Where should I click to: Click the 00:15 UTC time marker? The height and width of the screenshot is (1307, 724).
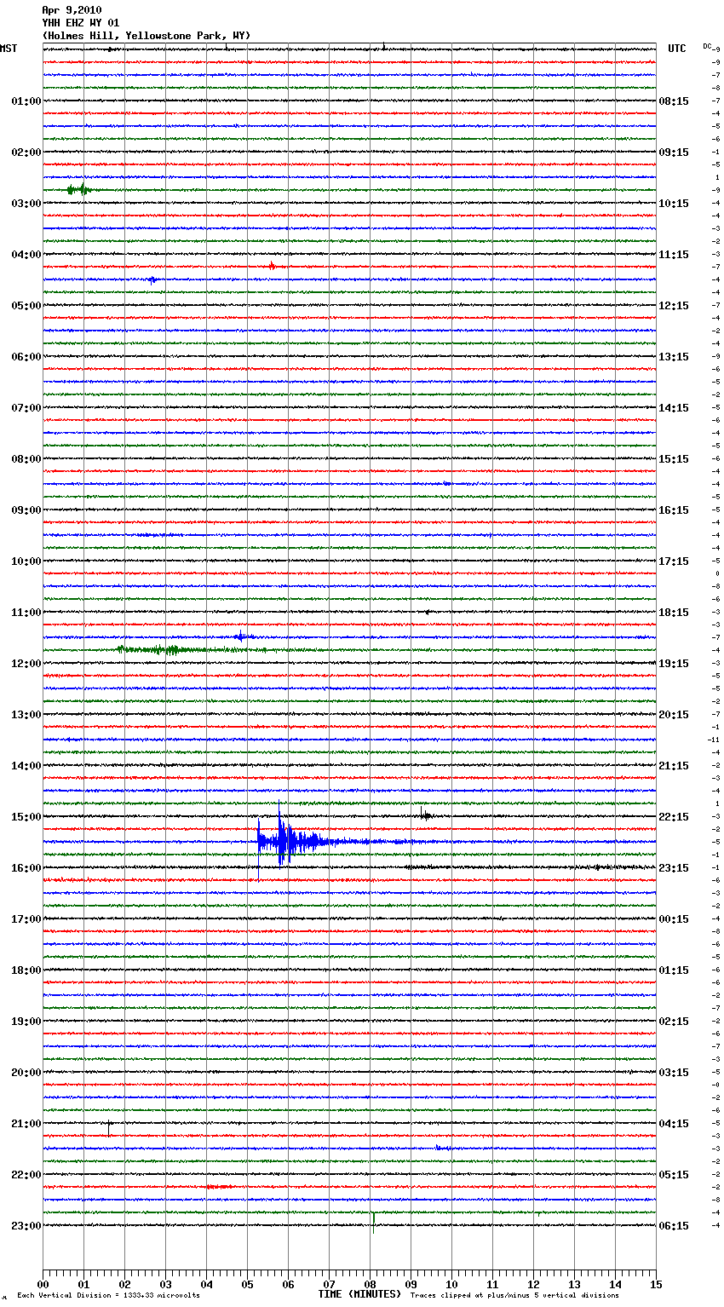click(674, 918)
